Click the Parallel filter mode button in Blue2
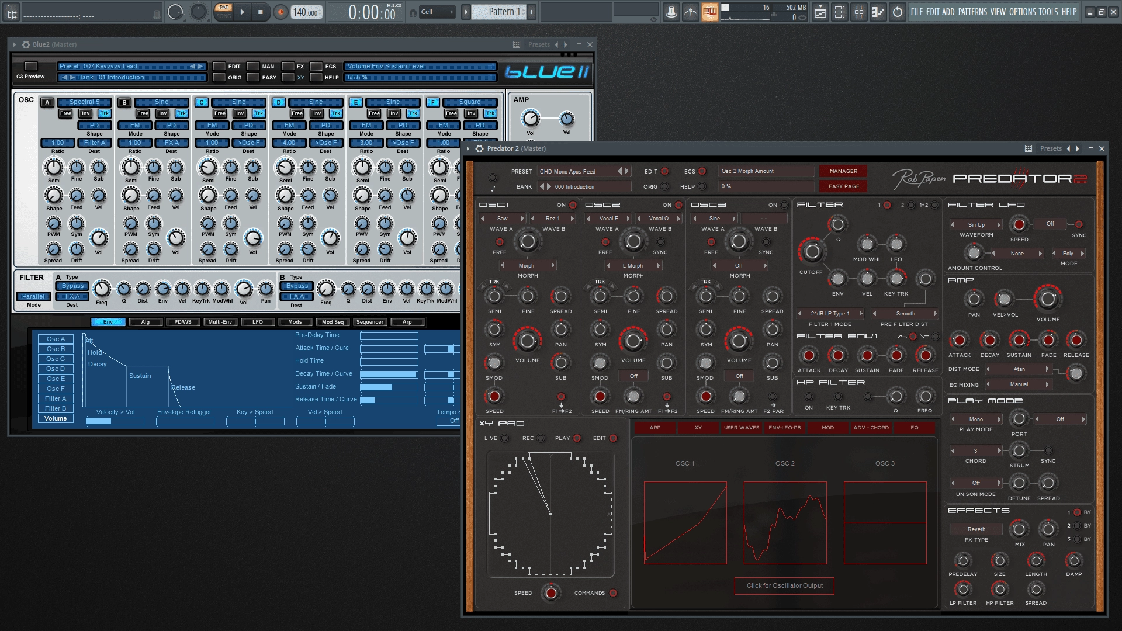Screen dimensions: 1122x631 point(33,296)
